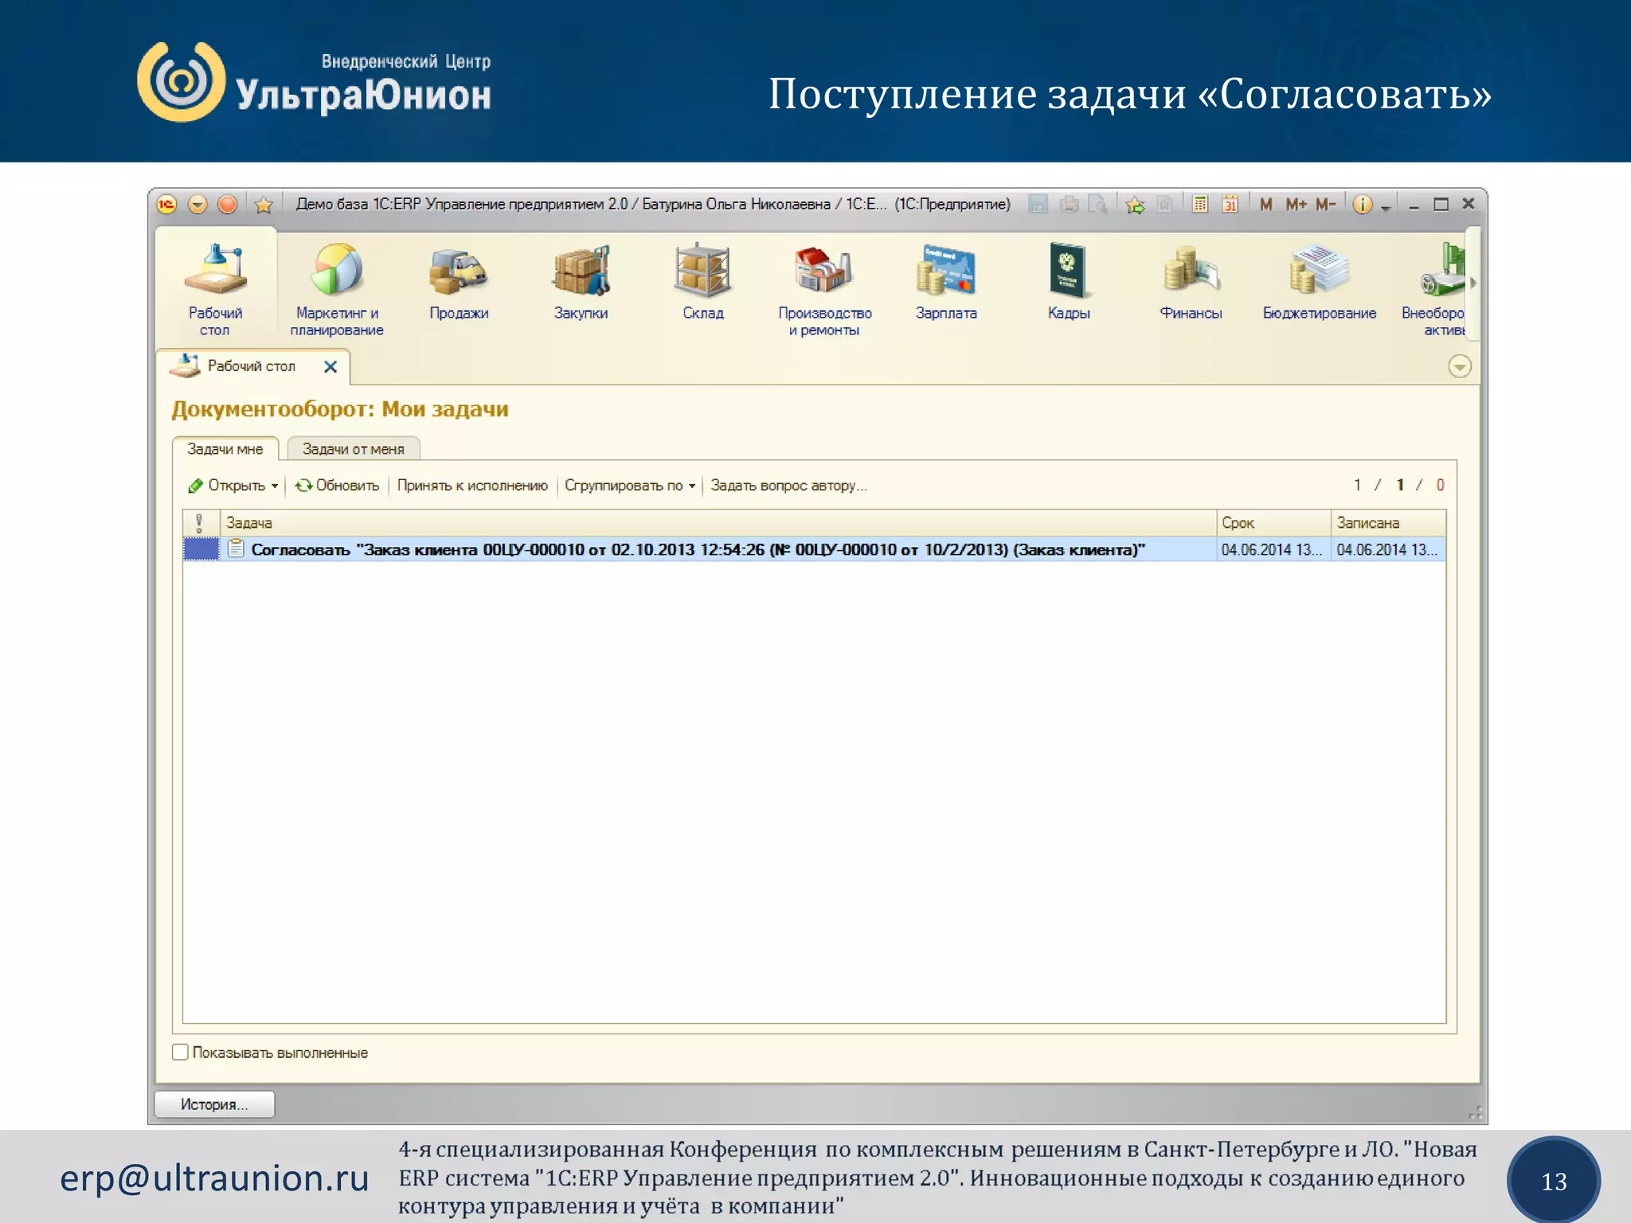Image resolution: width=1631 pixels, height=1223 pixels.
Task: Expand the arrow next to the info icon
Action: coord(1386,207)
